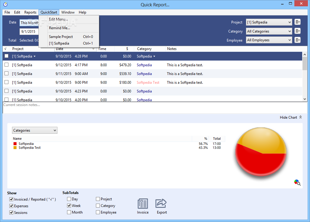Image resolution: width=310 pixels, height=222 pixels.
Task: Click the Hide Chart link
Action: 288,117
